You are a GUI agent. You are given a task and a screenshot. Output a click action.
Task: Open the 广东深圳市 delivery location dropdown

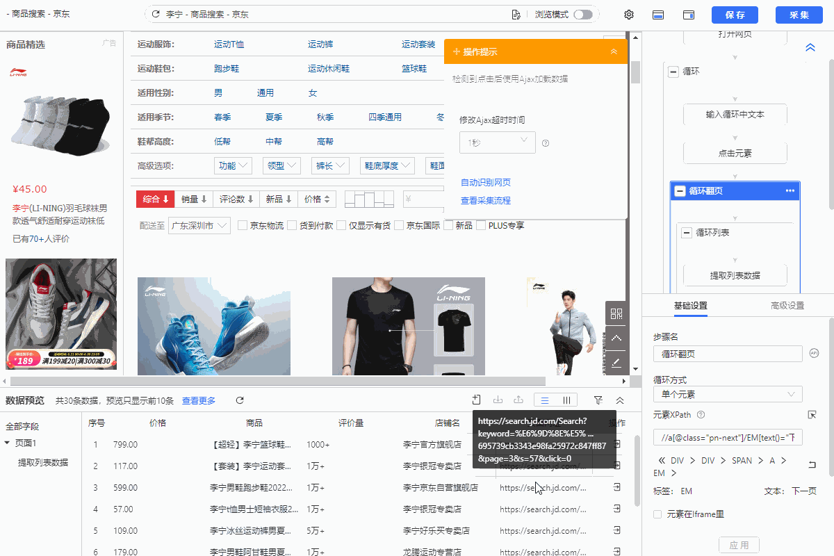coord(199,225)
